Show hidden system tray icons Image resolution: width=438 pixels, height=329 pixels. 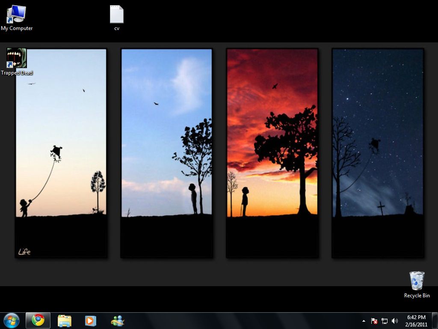coord(364,321)
